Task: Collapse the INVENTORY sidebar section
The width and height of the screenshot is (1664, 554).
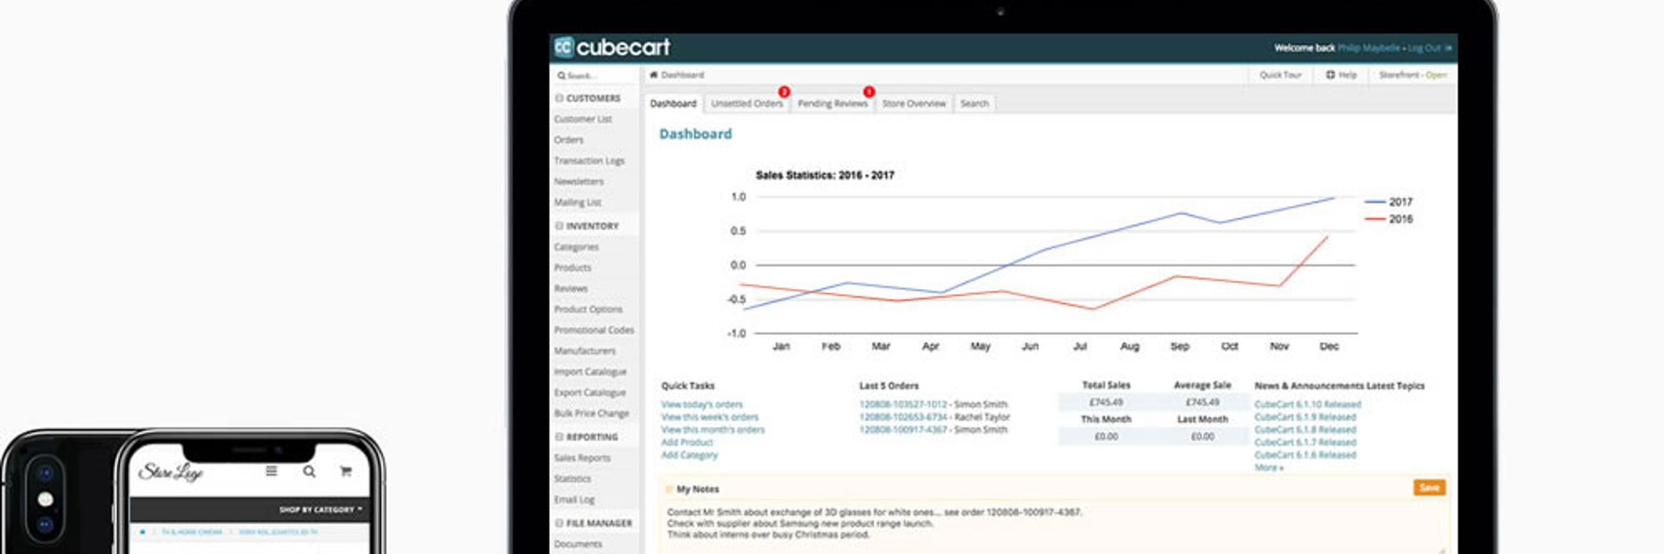Action: coord(560,225)
